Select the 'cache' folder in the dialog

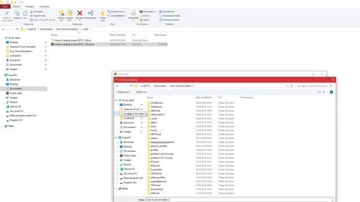point(154,118)
